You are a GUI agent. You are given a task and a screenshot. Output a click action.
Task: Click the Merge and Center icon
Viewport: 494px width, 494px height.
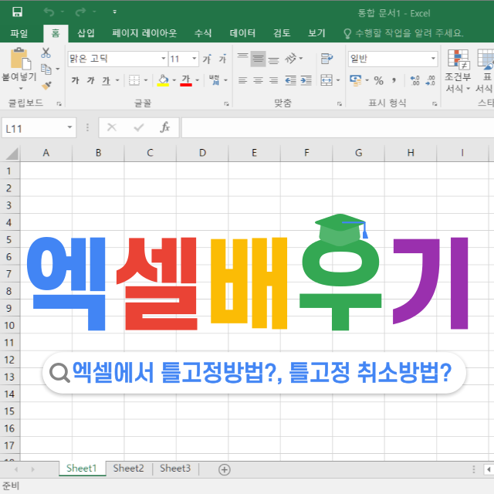click(327, 80)
